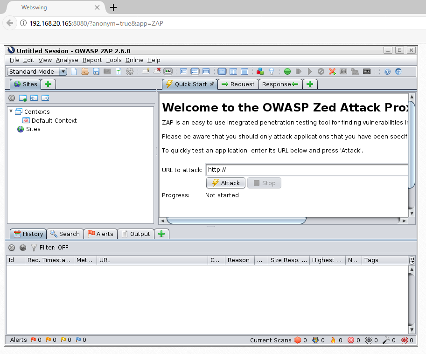
Task: Toggle full layout mode
Action: [206, 71]
